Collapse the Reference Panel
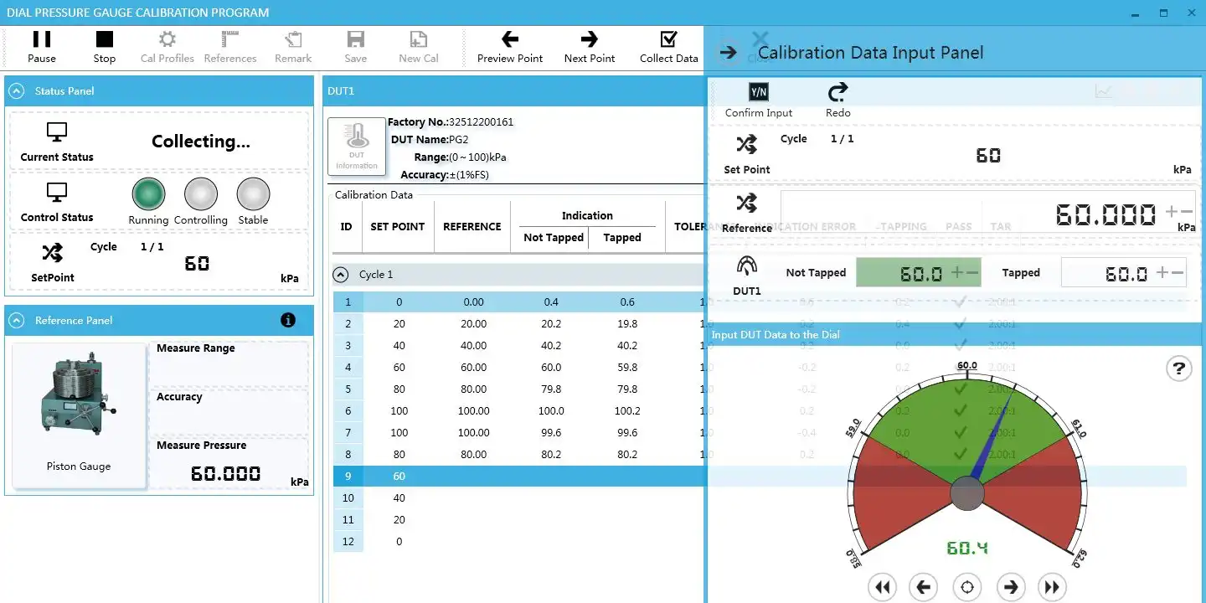1206x603 pixels. 17,320
